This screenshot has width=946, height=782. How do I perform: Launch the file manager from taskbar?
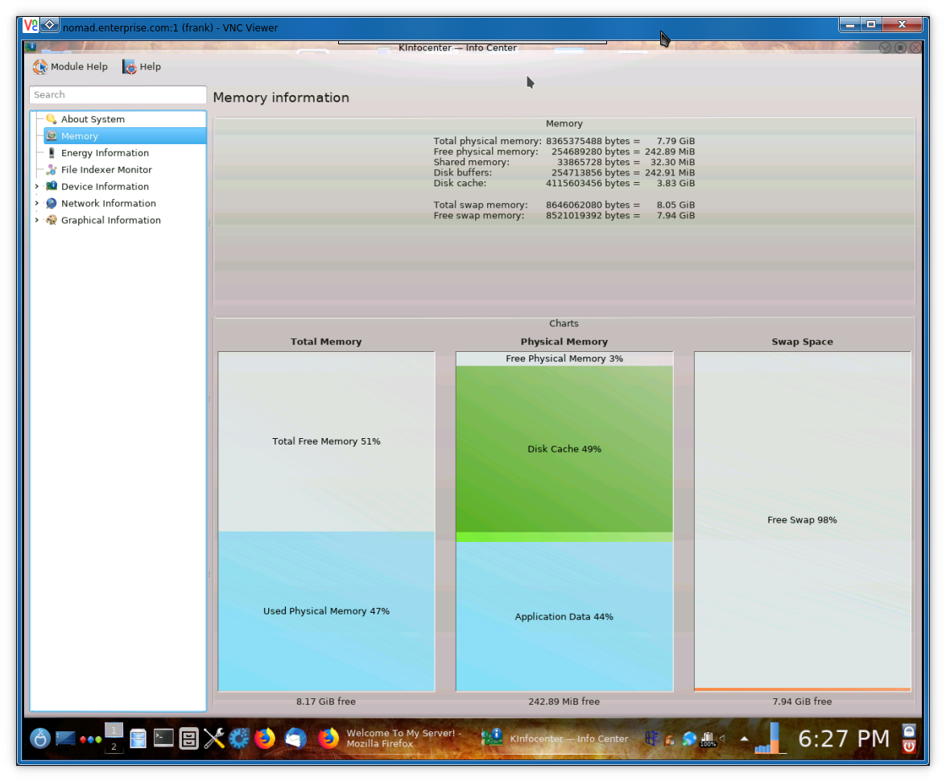138,739
